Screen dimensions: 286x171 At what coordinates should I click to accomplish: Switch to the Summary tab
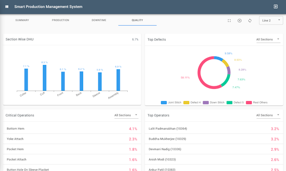click(x=22, y=20)
